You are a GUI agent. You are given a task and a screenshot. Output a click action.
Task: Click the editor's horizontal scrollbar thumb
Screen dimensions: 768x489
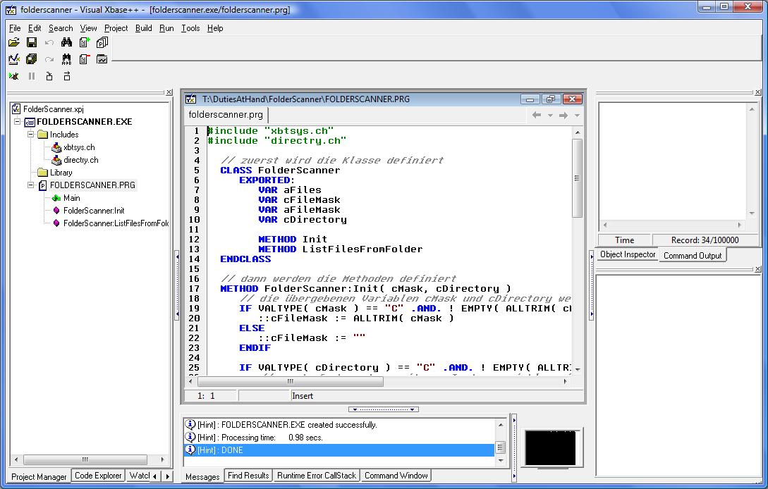291,381
